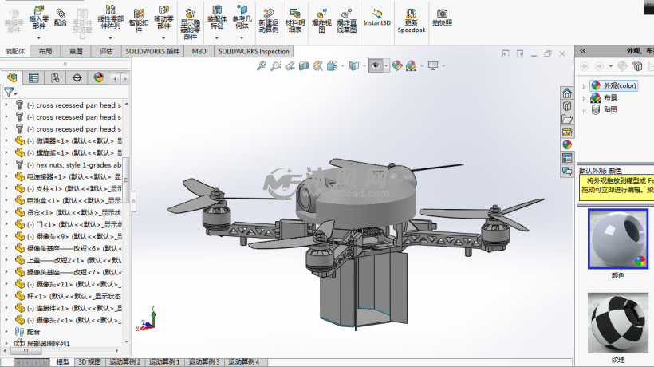Screen dimensions: 654x367
Task: Click the 配合 mate paperclip tool
Action: pos(61,16)
